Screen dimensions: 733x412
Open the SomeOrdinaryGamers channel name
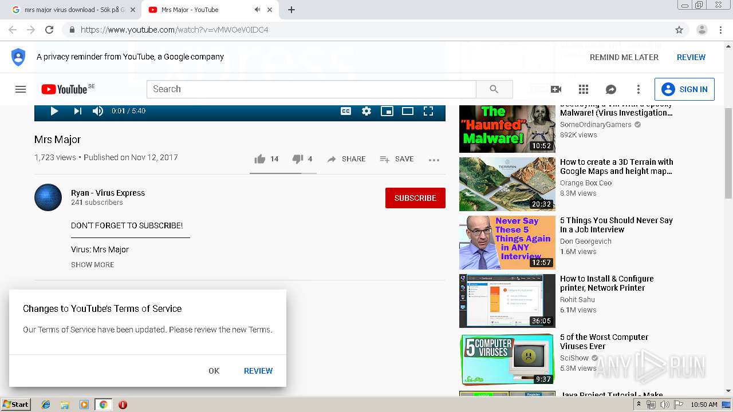(596, 124)
